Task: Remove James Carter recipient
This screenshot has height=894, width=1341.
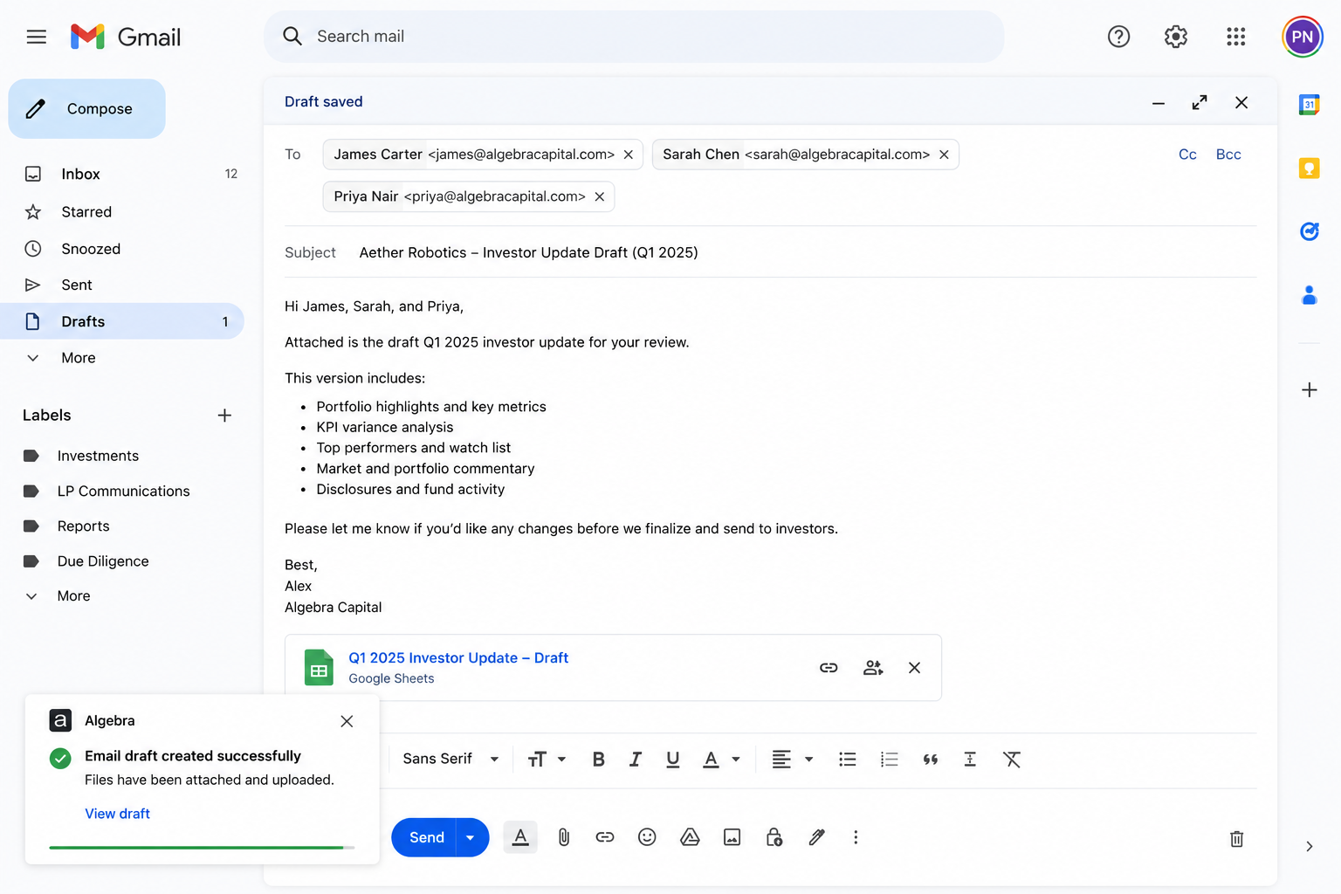Action: tap(628, 155)
